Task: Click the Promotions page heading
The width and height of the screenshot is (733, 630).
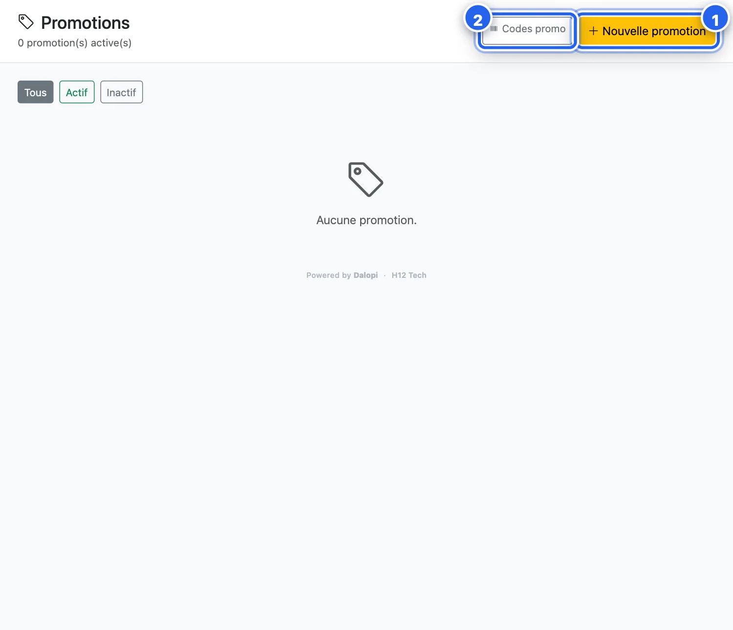Action: [86, 23]
